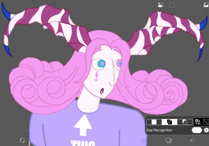Screen dimensions: 209x146
Task: Tap the square color icon in bottom bar
Action: 71,141
